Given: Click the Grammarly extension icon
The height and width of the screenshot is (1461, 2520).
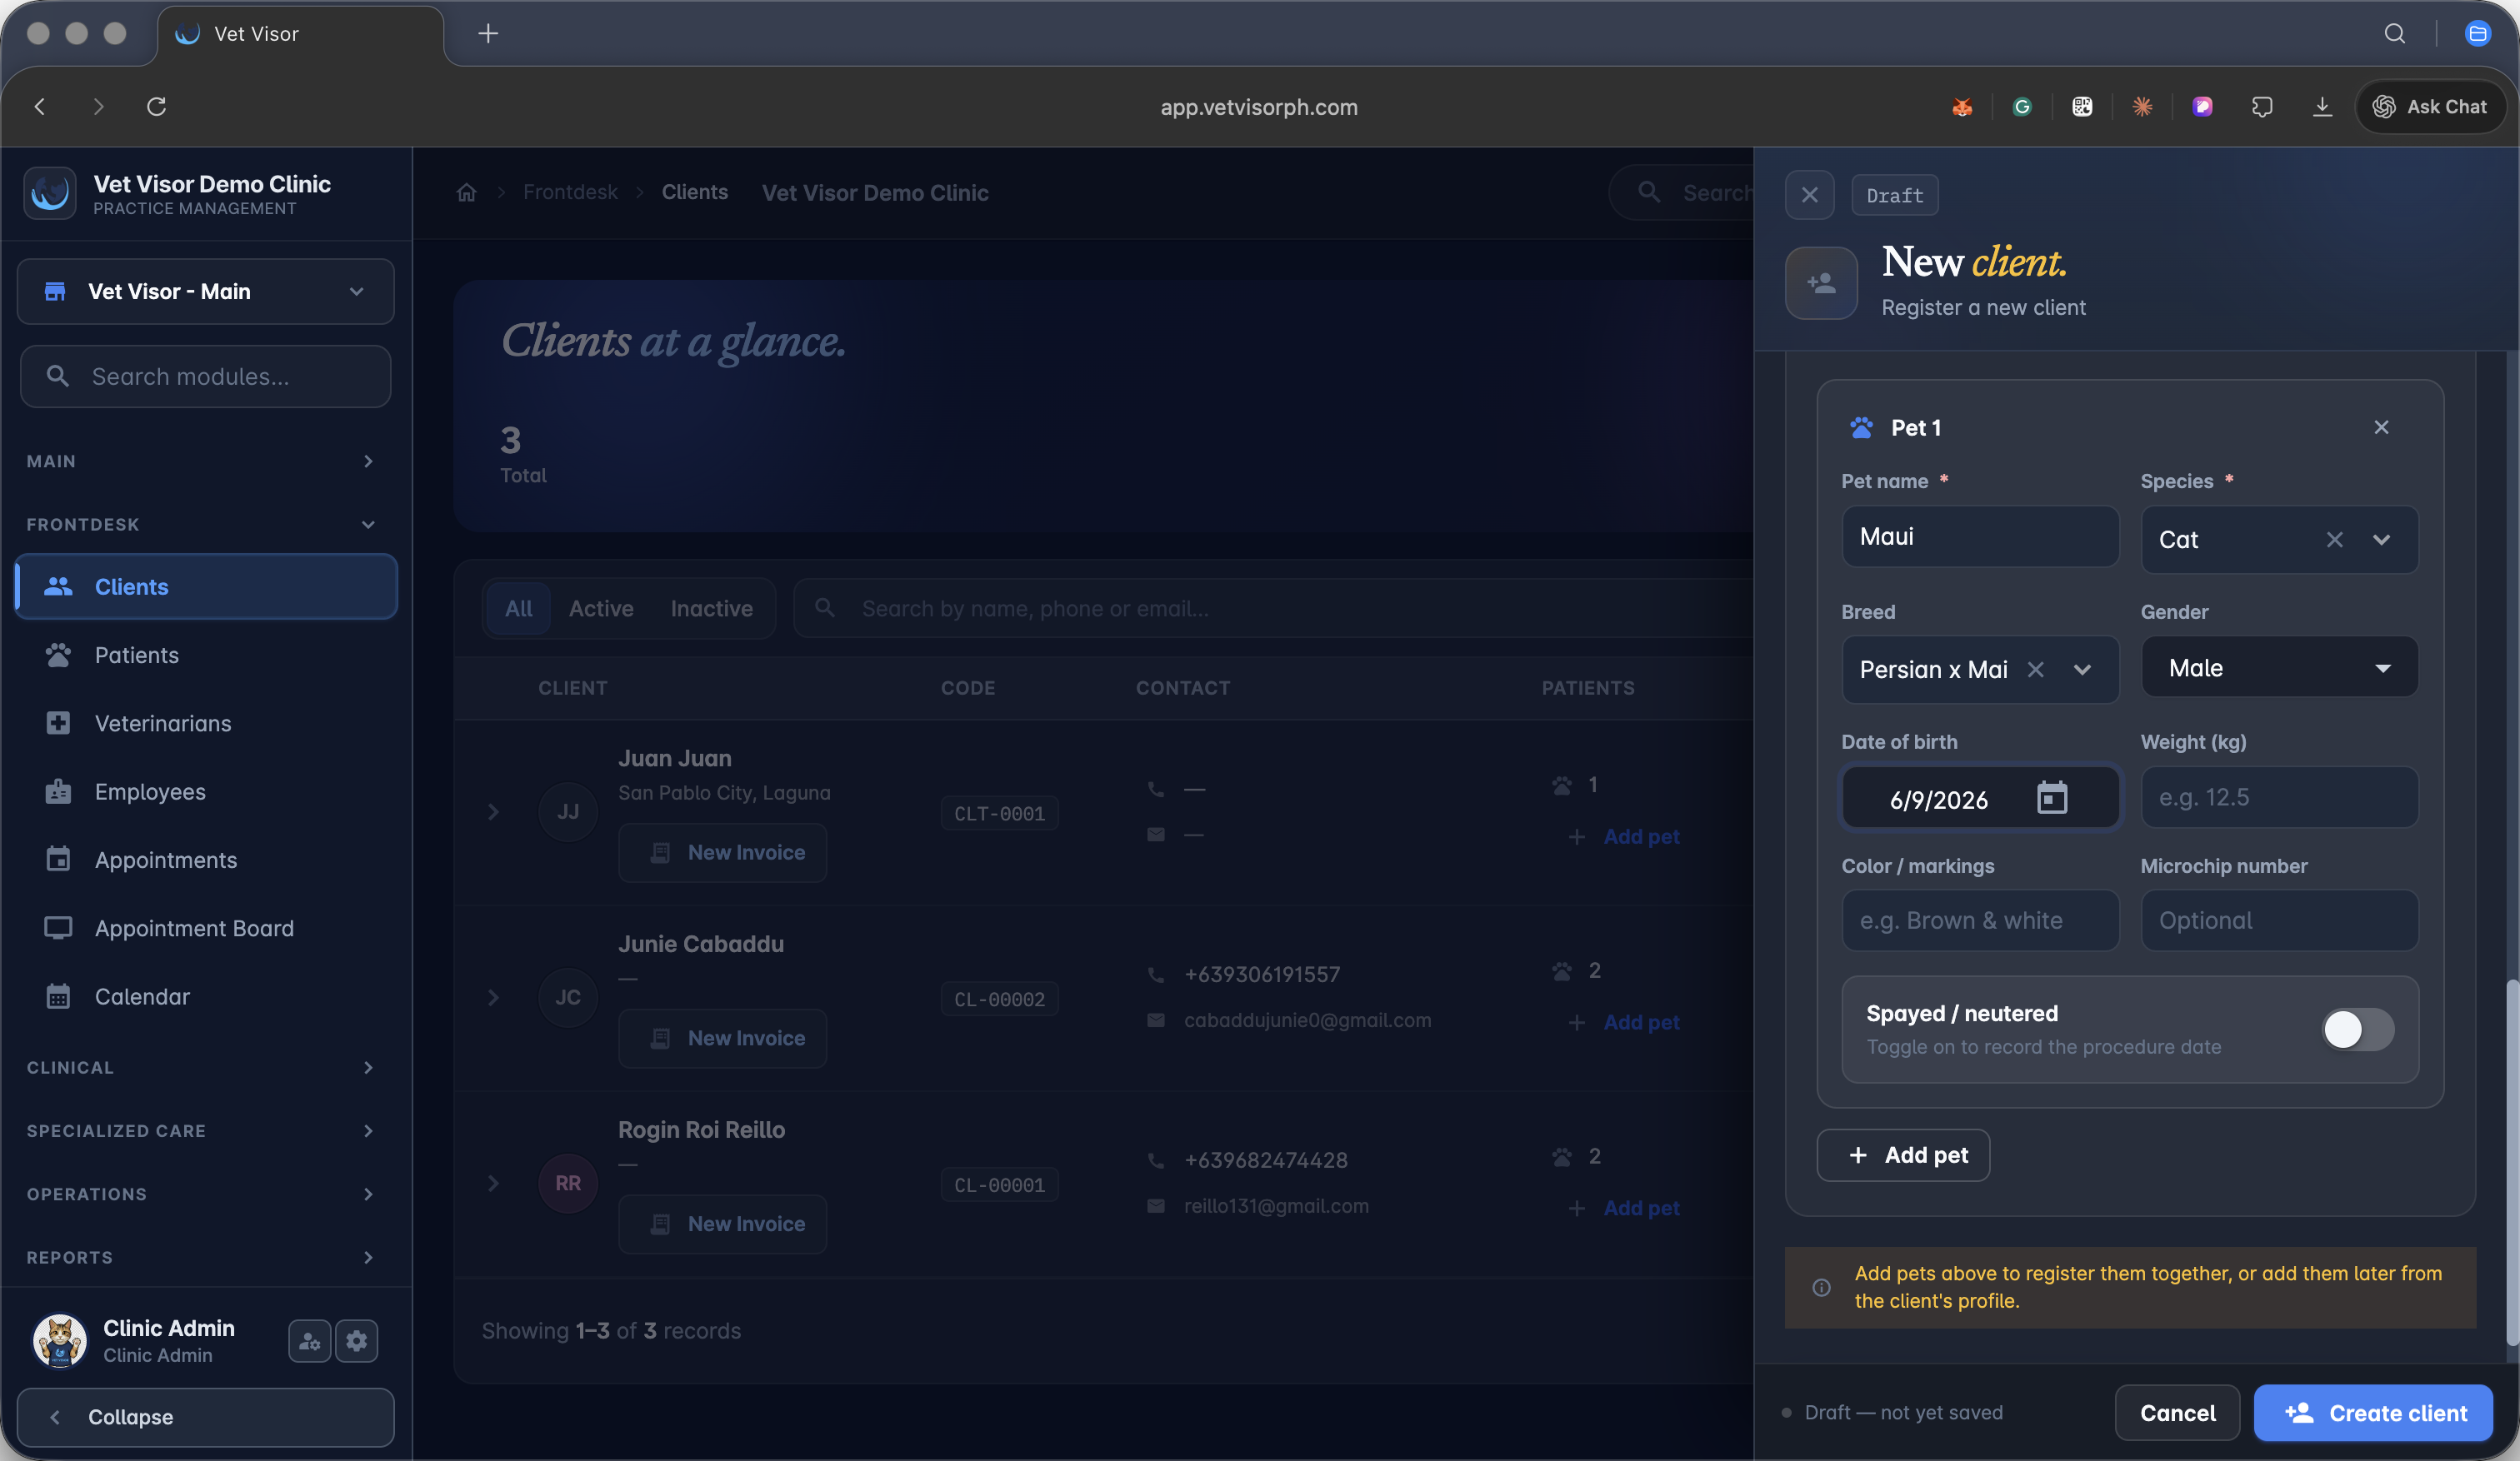Looking at the screenshot, I should pyautogui.click(x=2022, y=107).
